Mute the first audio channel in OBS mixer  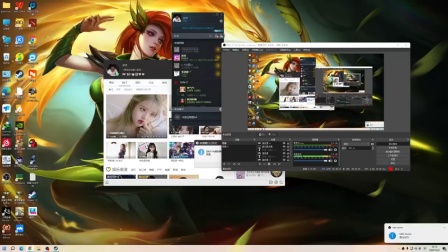click(330, 150)
